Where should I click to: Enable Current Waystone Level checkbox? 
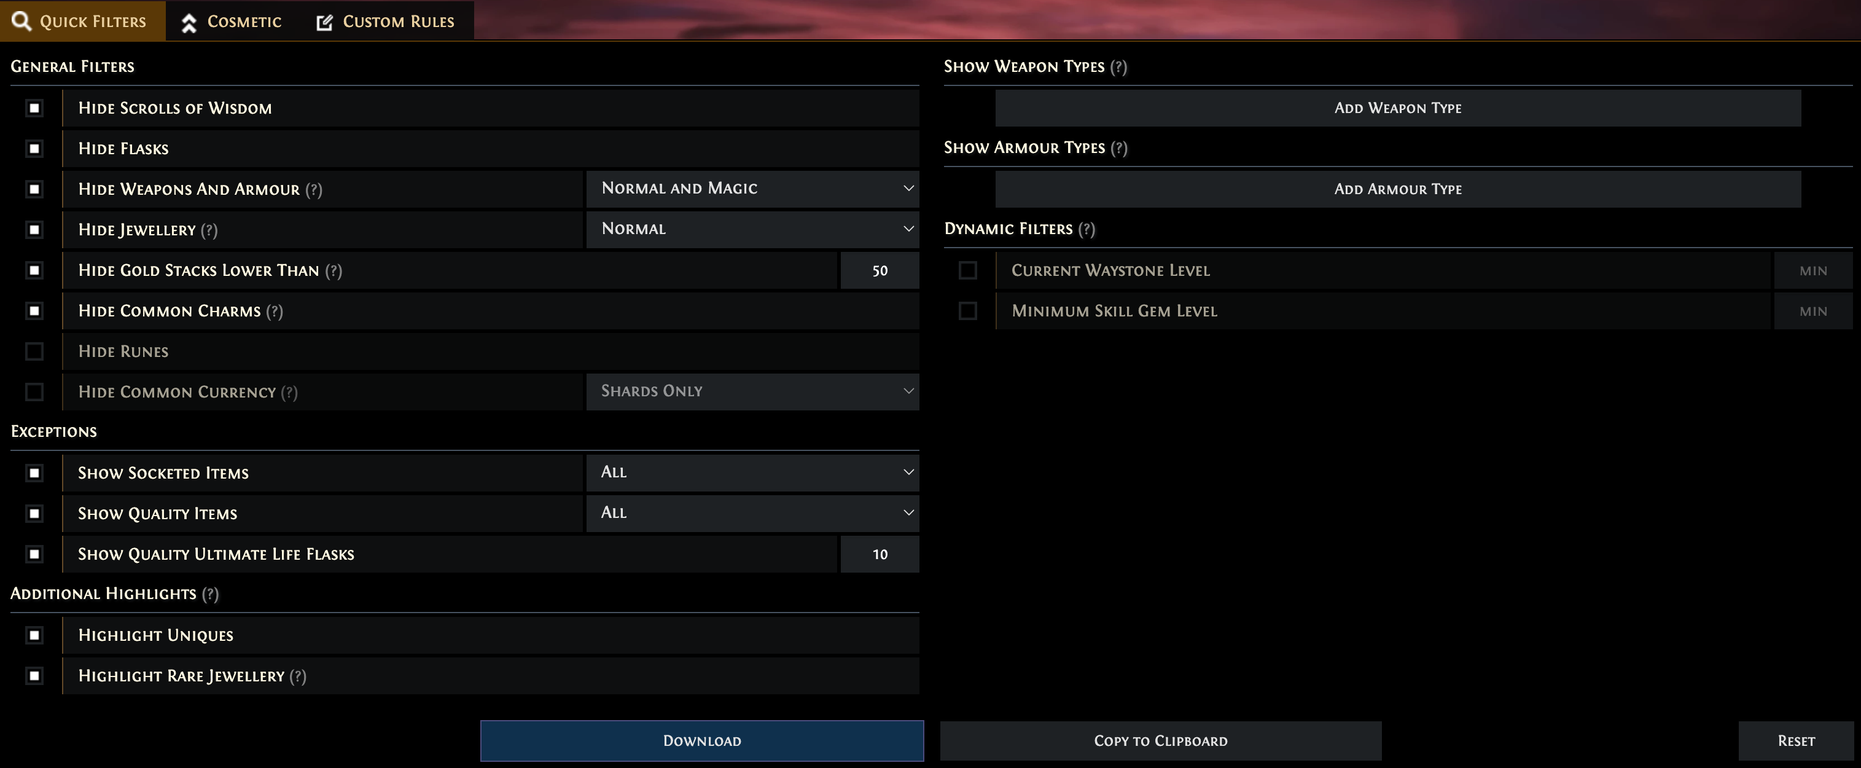pyautogui.click(x=967, y=271)
